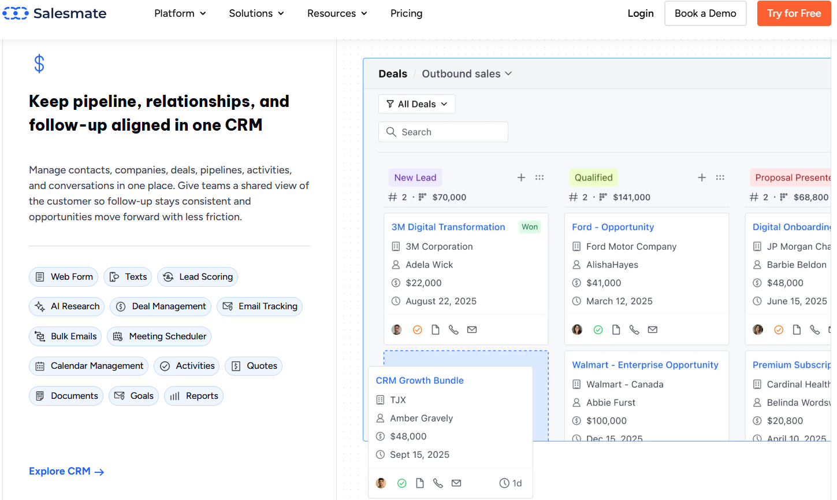
Task: Click the orange check on Digital Onboarding card
Action: point(779,329)
